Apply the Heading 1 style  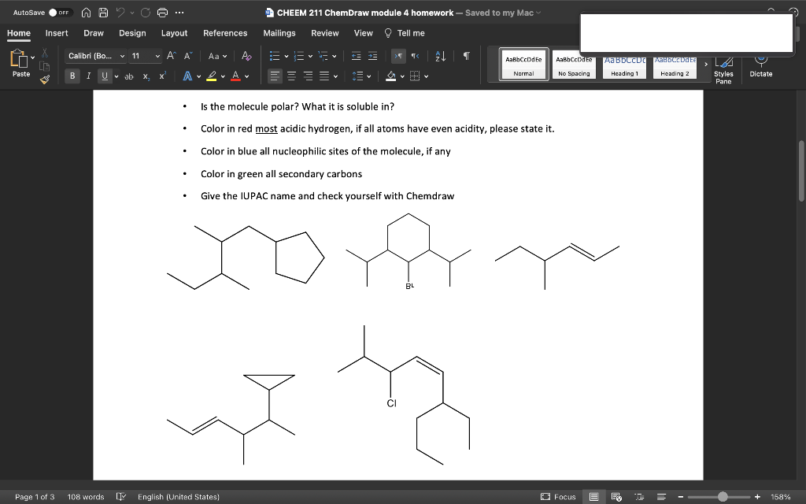tap(623, 65)
